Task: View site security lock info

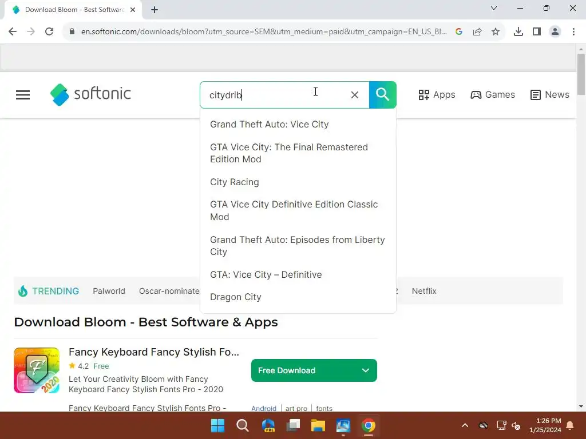Action: pyautogui.click(x=72, y=32)
